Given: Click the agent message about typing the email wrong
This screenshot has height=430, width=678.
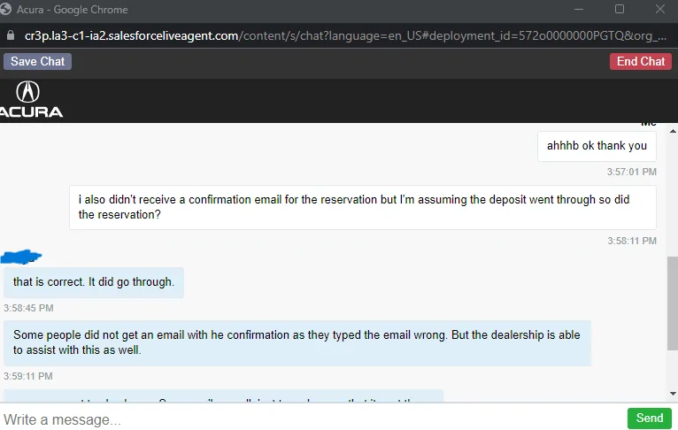Looking at the screenshot, I should [x=297, y=342].
